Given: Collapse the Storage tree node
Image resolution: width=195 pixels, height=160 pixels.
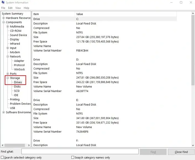Looking at the screenshot, I should click(8, 78).
